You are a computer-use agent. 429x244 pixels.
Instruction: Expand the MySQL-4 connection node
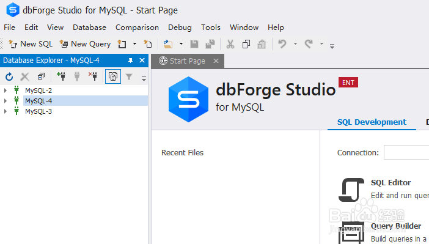coord(5,101)
